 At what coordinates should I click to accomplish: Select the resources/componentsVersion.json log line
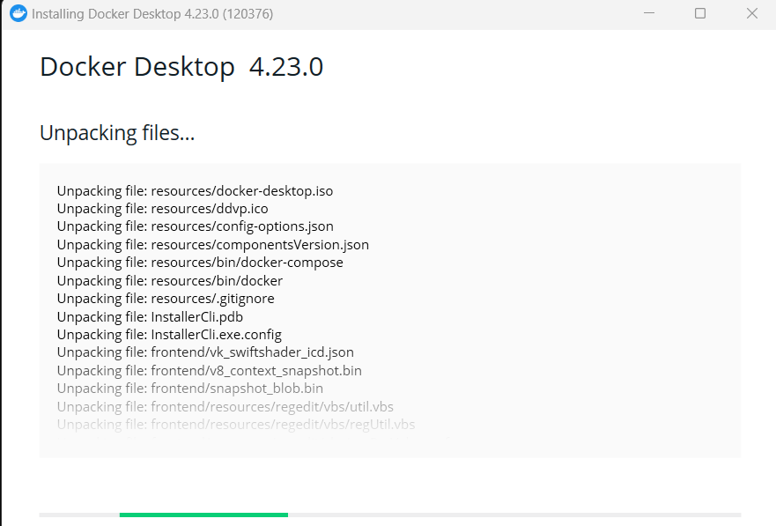click(x=213, y=245)
